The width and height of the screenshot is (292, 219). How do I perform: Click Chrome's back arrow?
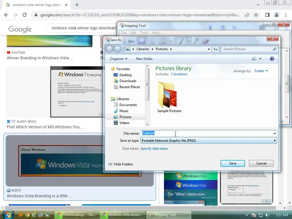[6, 15]
